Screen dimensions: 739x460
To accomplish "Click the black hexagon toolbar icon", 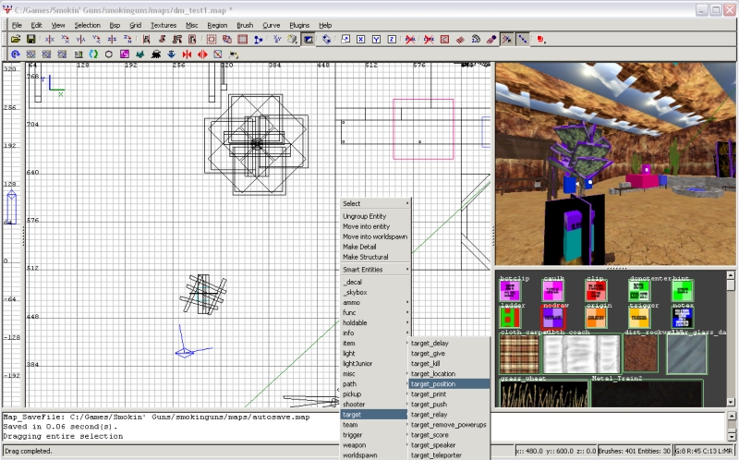I will pyautogui.click(x=109, y=54).
